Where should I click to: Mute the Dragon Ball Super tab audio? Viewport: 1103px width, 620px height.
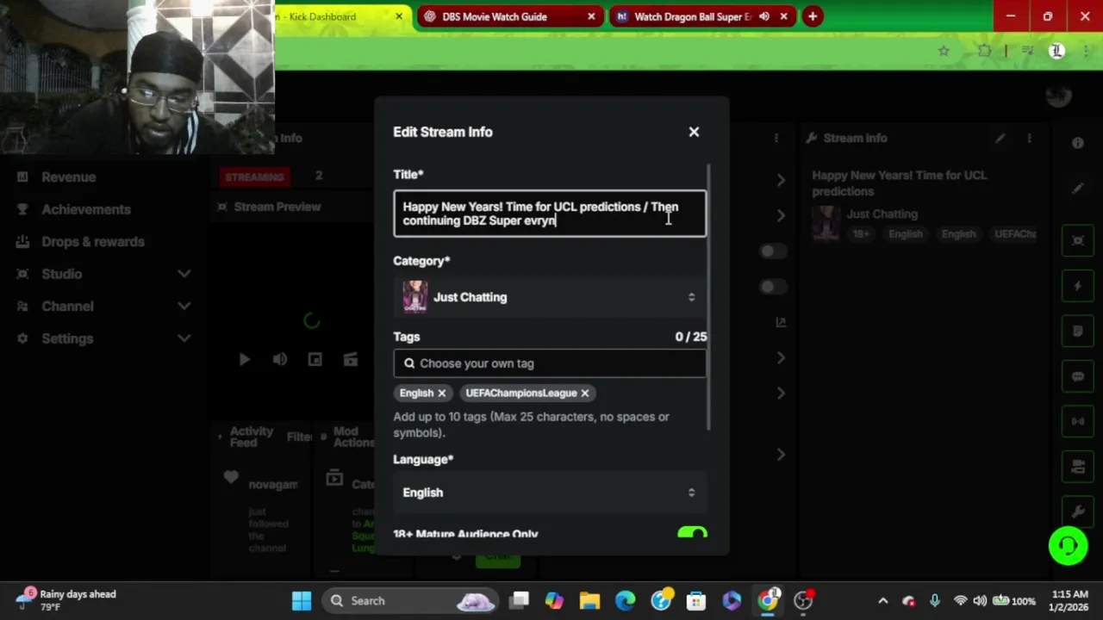764,16
